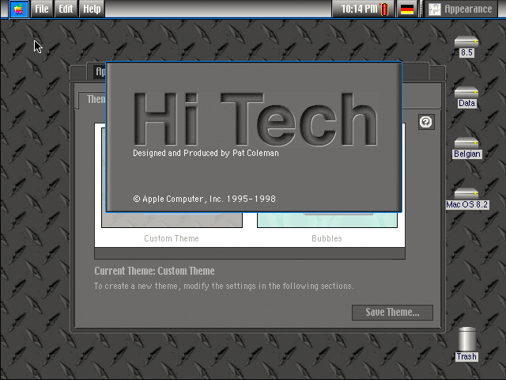
Task: Click the 'Bubbles' label
Action: 327,238
